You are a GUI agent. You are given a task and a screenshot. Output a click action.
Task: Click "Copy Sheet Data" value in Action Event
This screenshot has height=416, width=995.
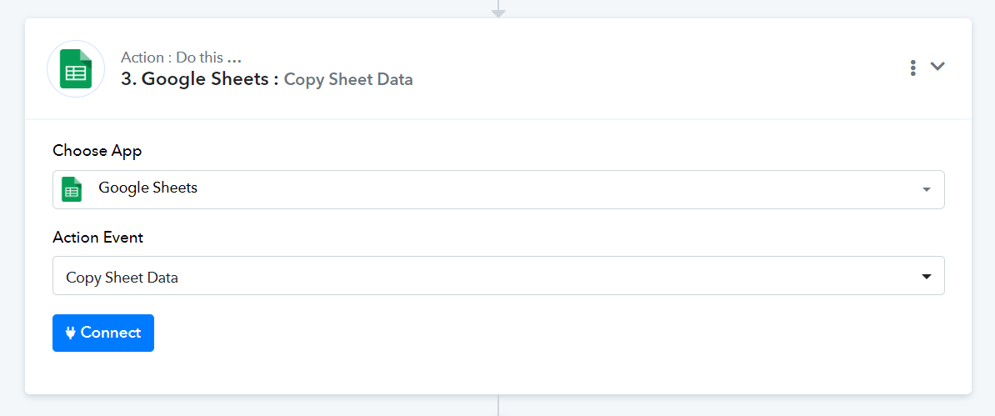click(x=122, y=278)
